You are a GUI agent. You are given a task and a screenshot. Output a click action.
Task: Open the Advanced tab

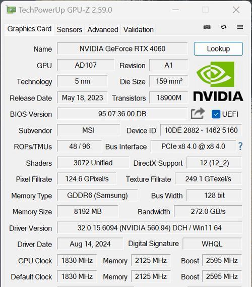coord(103,30)
